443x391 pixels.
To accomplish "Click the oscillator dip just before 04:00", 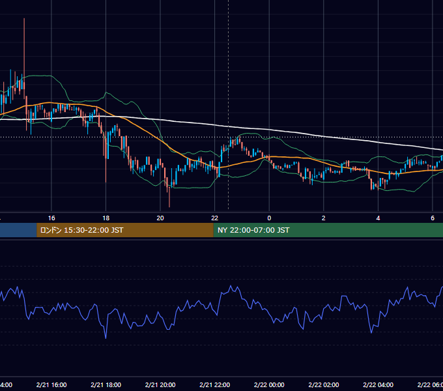I will pyautogui.click(x=371, y=332).
